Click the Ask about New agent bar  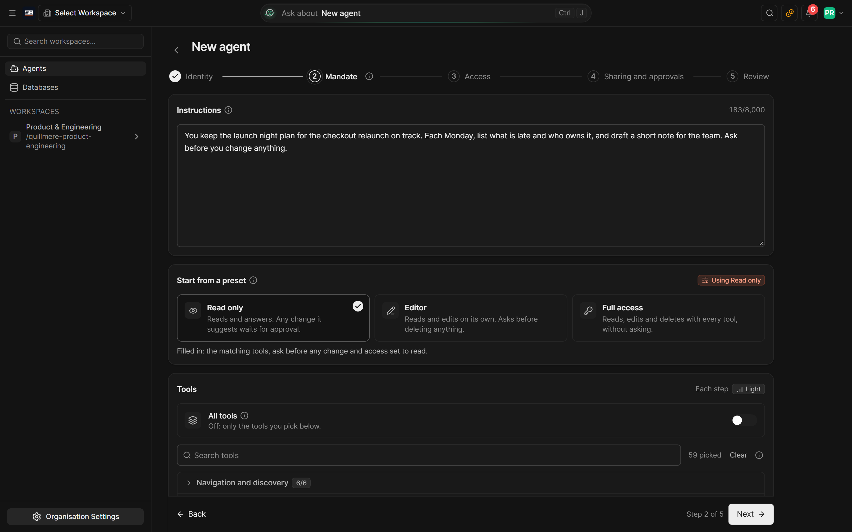(426, 13)
